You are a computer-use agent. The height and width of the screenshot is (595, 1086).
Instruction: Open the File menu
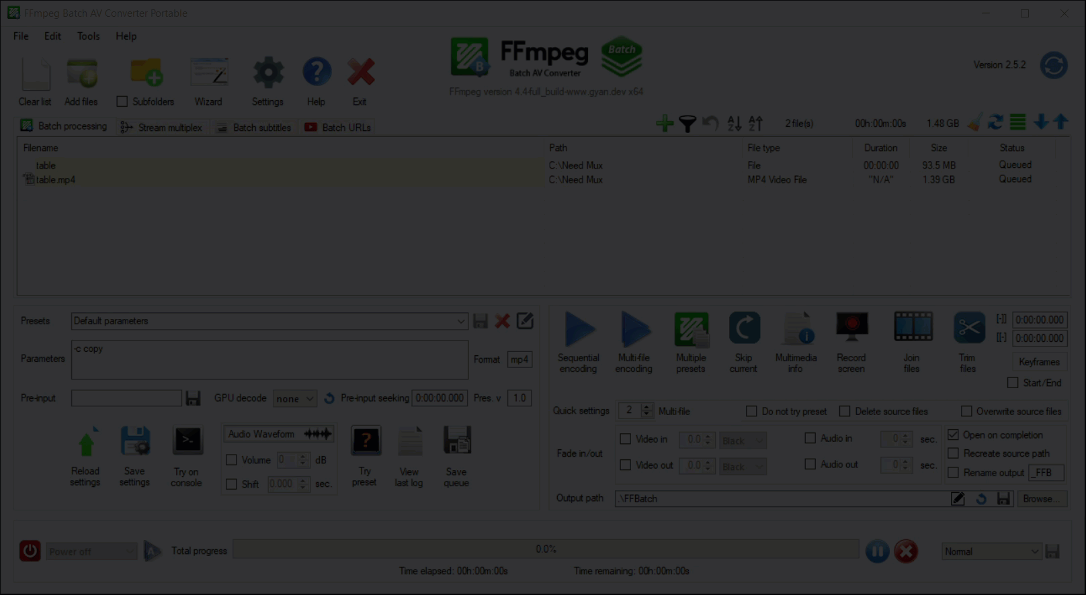tap(21, 36)
